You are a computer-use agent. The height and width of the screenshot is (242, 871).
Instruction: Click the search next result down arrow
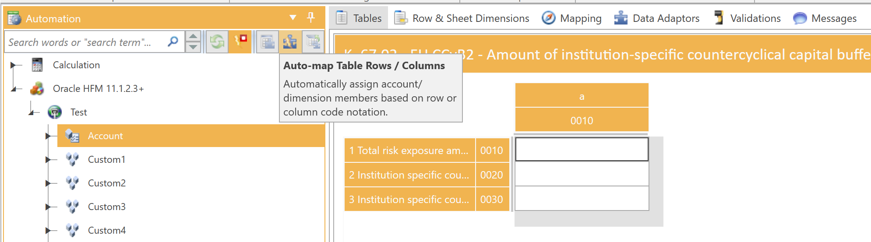193,47
